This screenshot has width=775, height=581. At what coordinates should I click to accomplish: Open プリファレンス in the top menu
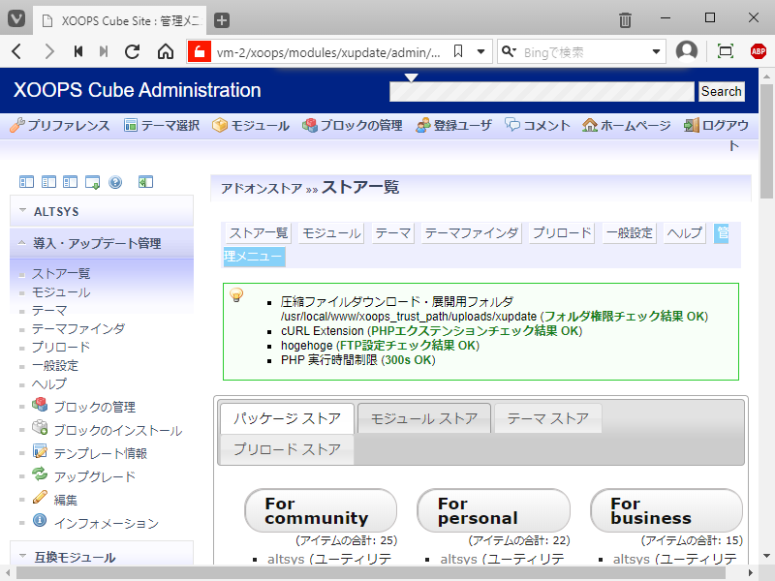tap(60, 126)
